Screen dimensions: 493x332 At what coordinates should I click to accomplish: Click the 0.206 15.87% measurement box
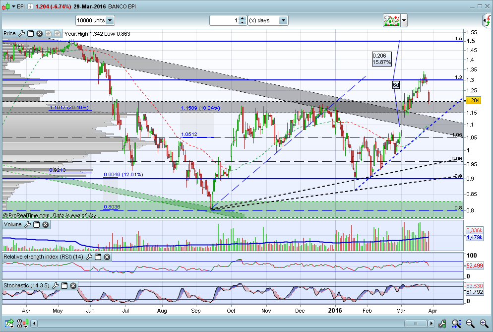pos(382,59)
